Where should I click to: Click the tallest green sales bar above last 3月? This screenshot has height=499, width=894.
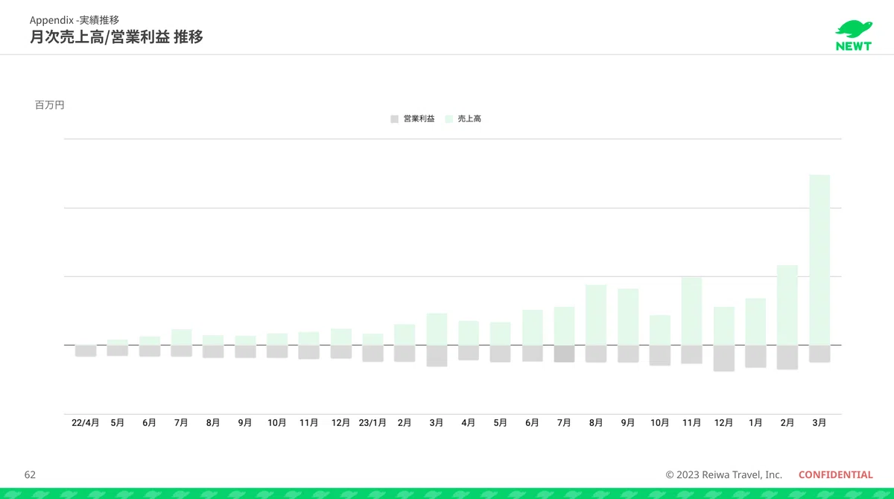819,260
